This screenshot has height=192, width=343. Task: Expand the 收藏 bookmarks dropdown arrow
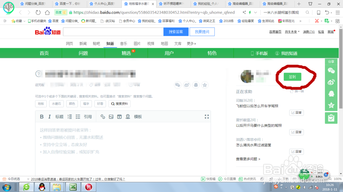click(24, 21)
